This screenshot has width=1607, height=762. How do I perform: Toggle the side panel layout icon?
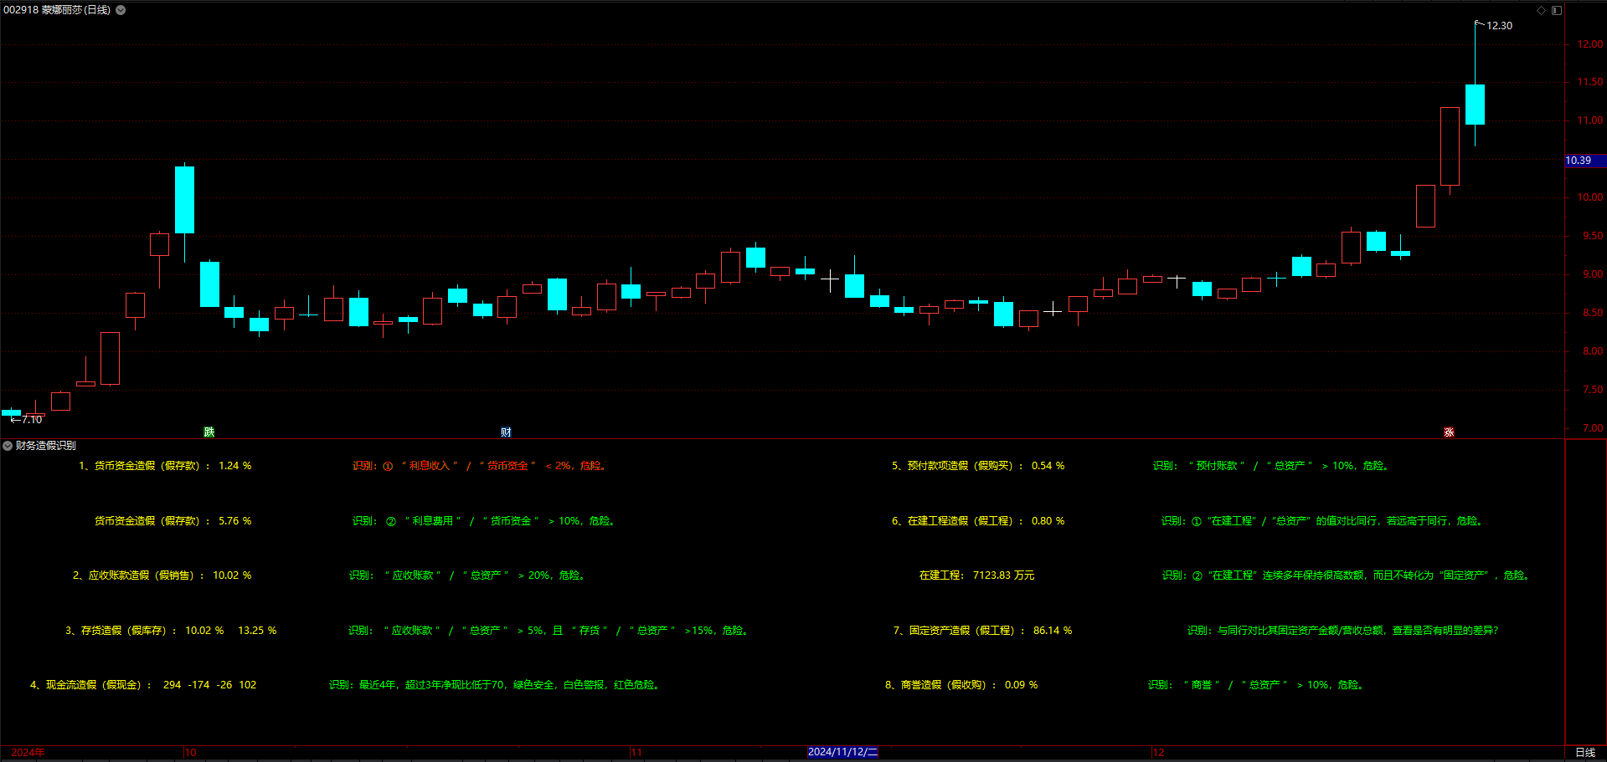[x=1556, y=10]
